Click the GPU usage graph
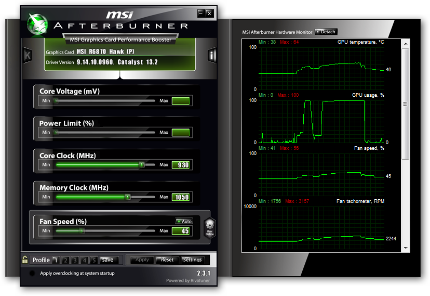 [x=321, y=122]
